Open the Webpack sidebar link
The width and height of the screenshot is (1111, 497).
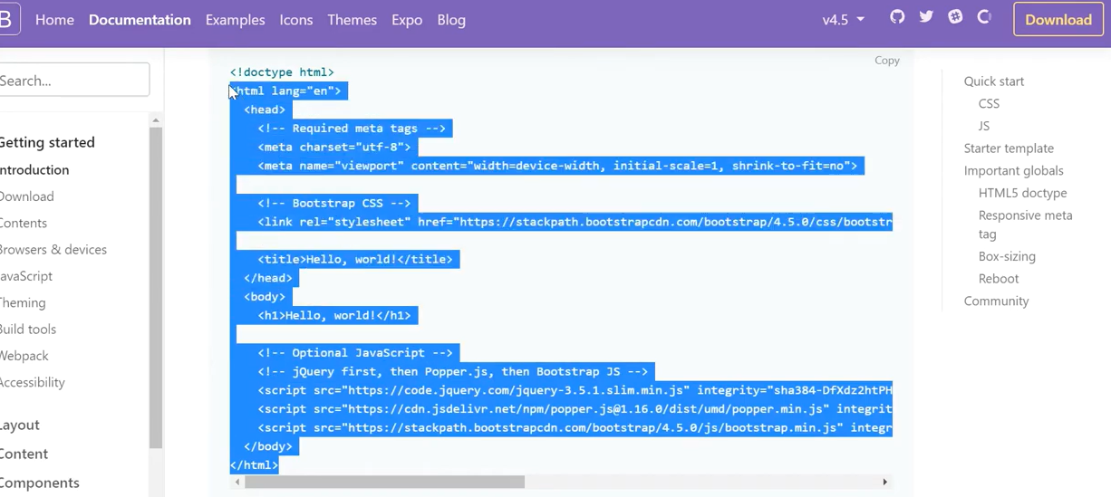pos(24,356)
